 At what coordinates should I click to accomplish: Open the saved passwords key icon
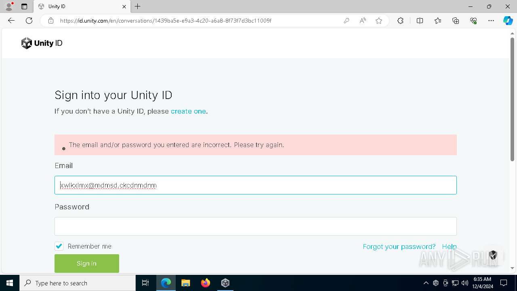347,21
